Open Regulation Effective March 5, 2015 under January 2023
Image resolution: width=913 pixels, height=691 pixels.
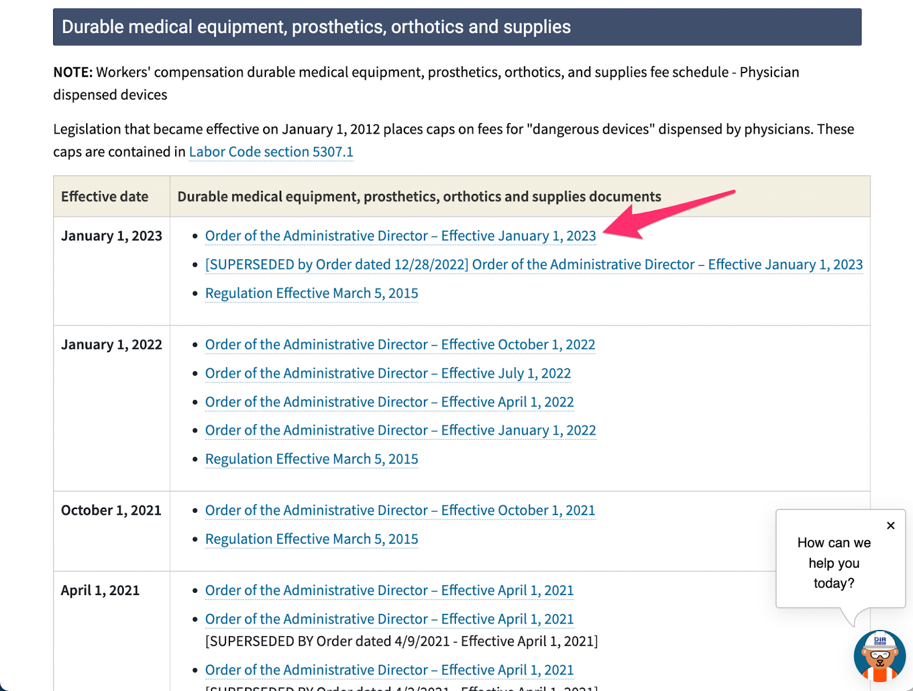click(x=312, y=293)
